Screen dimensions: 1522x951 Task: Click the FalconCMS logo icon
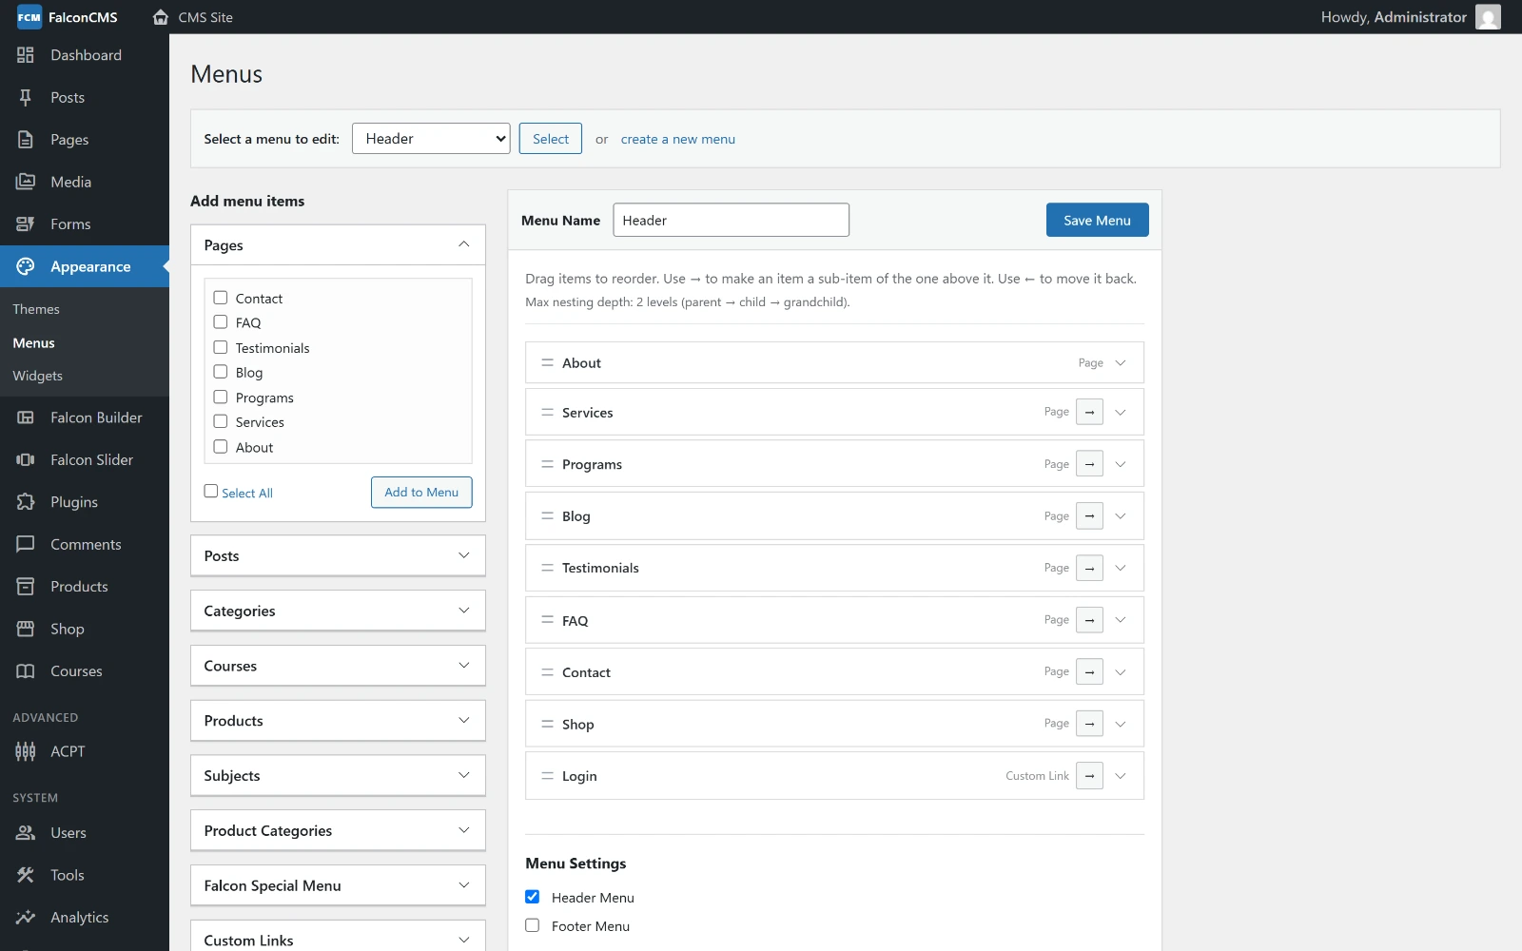click(29, 17)
